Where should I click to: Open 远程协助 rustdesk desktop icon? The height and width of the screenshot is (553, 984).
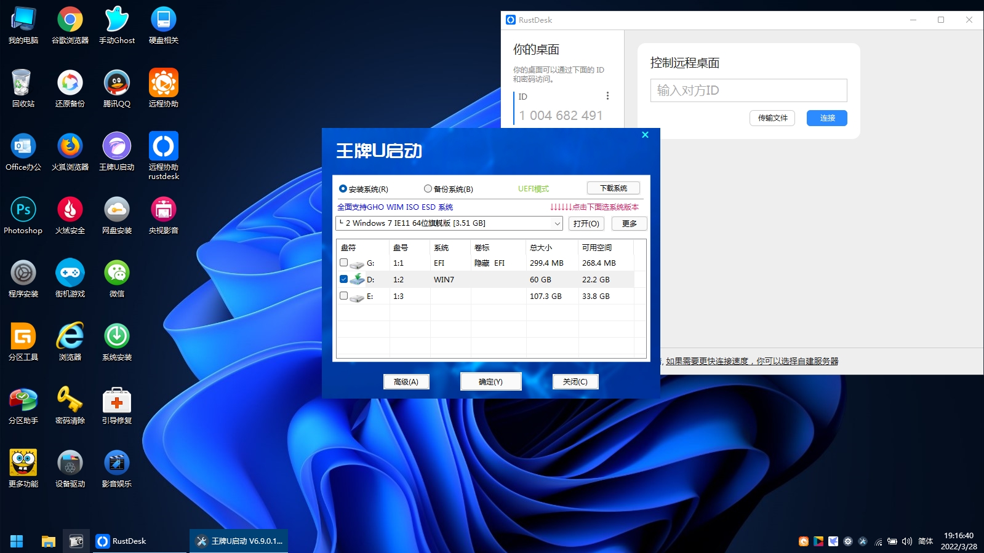[x=164, y=156]
